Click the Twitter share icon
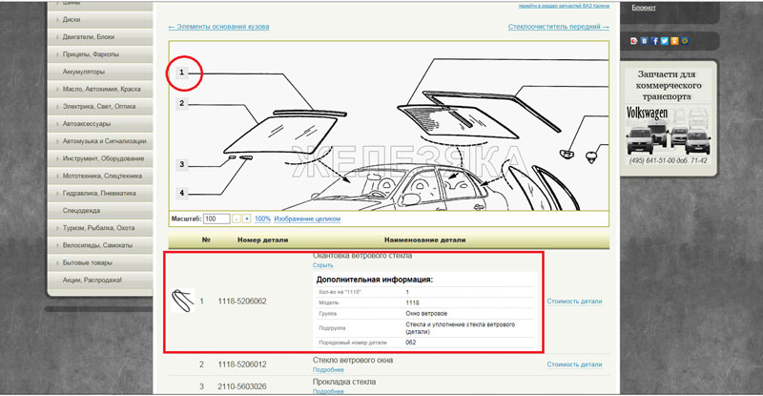 (x=665, y=41)
